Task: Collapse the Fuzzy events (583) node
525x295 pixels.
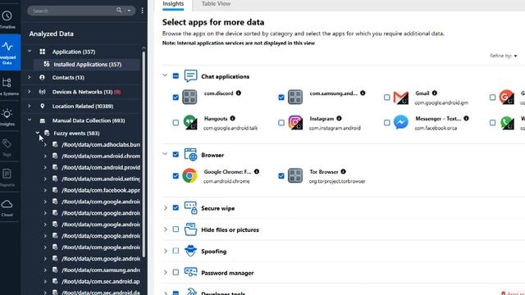Action: 38,133
